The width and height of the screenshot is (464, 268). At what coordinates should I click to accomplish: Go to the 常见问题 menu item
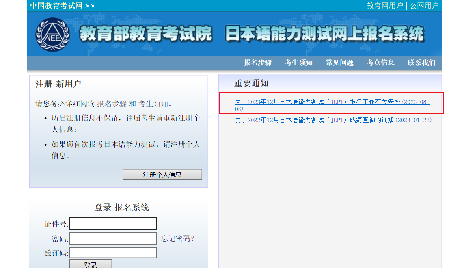click(x=339, y=63)
